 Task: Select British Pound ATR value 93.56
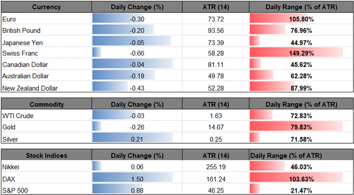tap(217, 31)
